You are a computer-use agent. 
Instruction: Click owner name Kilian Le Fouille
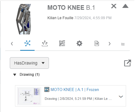[60, 18]
